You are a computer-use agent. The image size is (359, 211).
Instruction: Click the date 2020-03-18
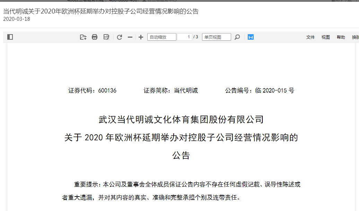point(17,19)
